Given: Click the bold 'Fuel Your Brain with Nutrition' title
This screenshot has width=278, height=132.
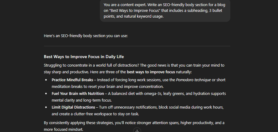Looking at the screenshot, I should click(x=78, y=94).
